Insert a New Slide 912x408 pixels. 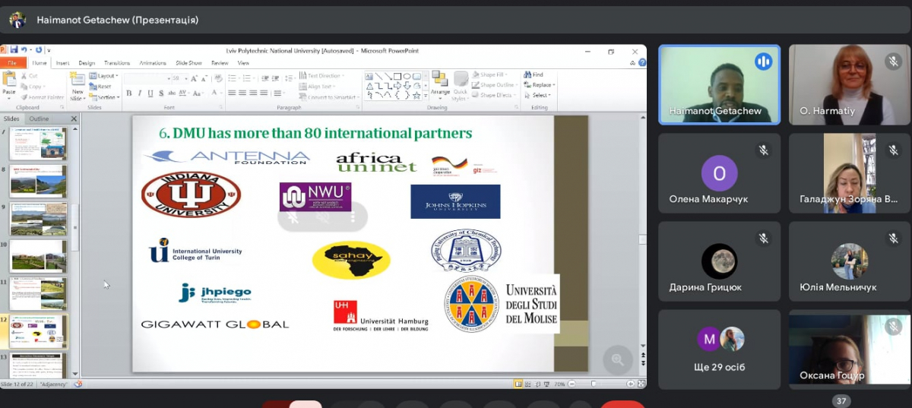click(77, 81)
